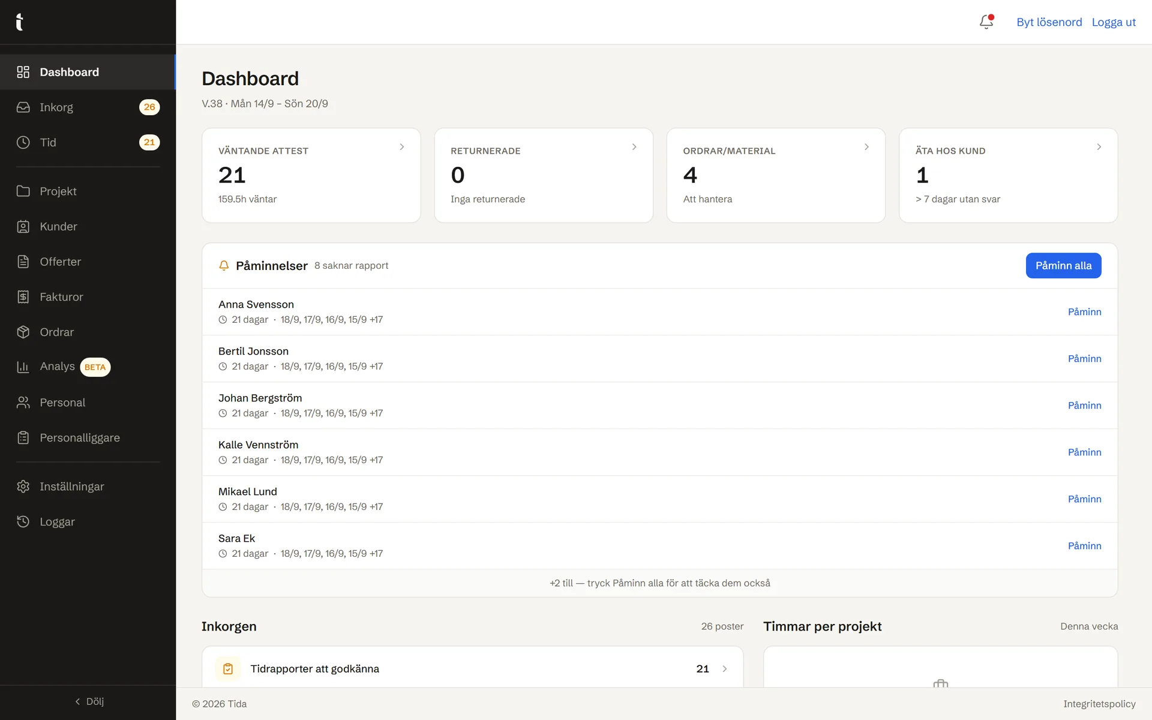This screenshot has height=720, width=1152.
Task: Click the Tid clock icon
Action: point(23,142)
